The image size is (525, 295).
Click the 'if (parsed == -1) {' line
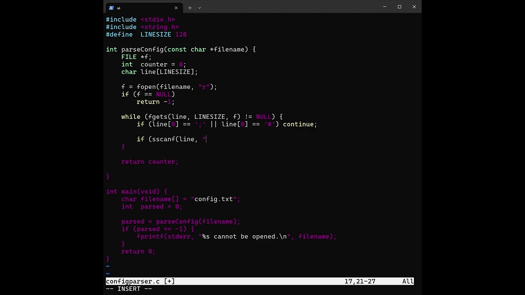[x=157, y=229]
